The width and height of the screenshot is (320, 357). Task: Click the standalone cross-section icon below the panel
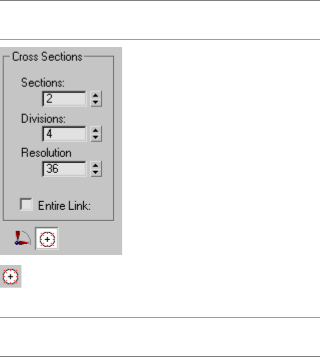click(x=11, y=277)
